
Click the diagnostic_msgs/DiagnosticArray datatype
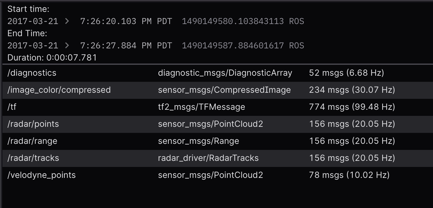tap(225, 73)
